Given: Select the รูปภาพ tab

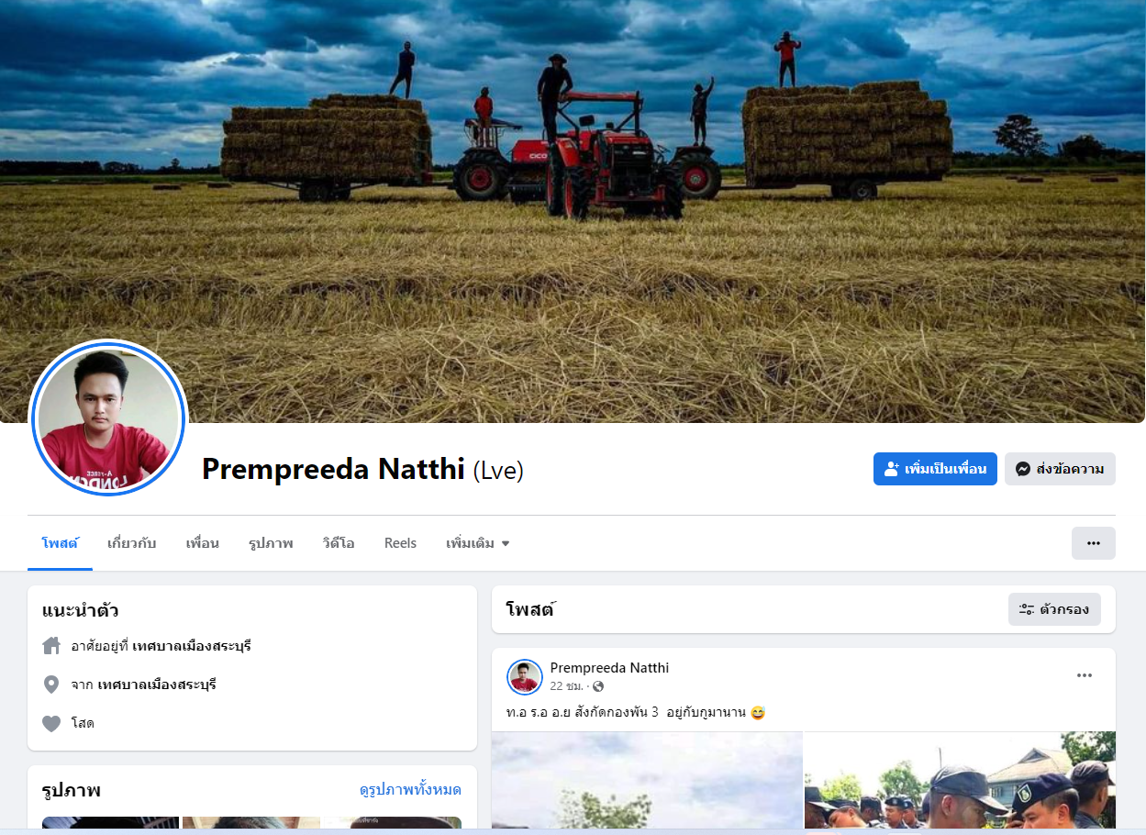Looking at the screenshot, I should (271, 543).
